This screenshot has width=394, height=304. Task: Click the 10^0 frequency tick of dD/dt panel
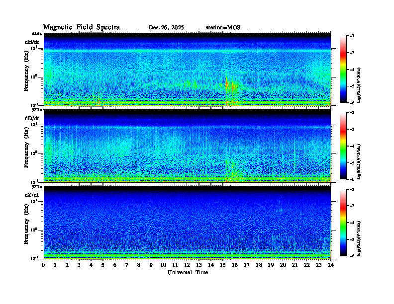pos(34,153)
